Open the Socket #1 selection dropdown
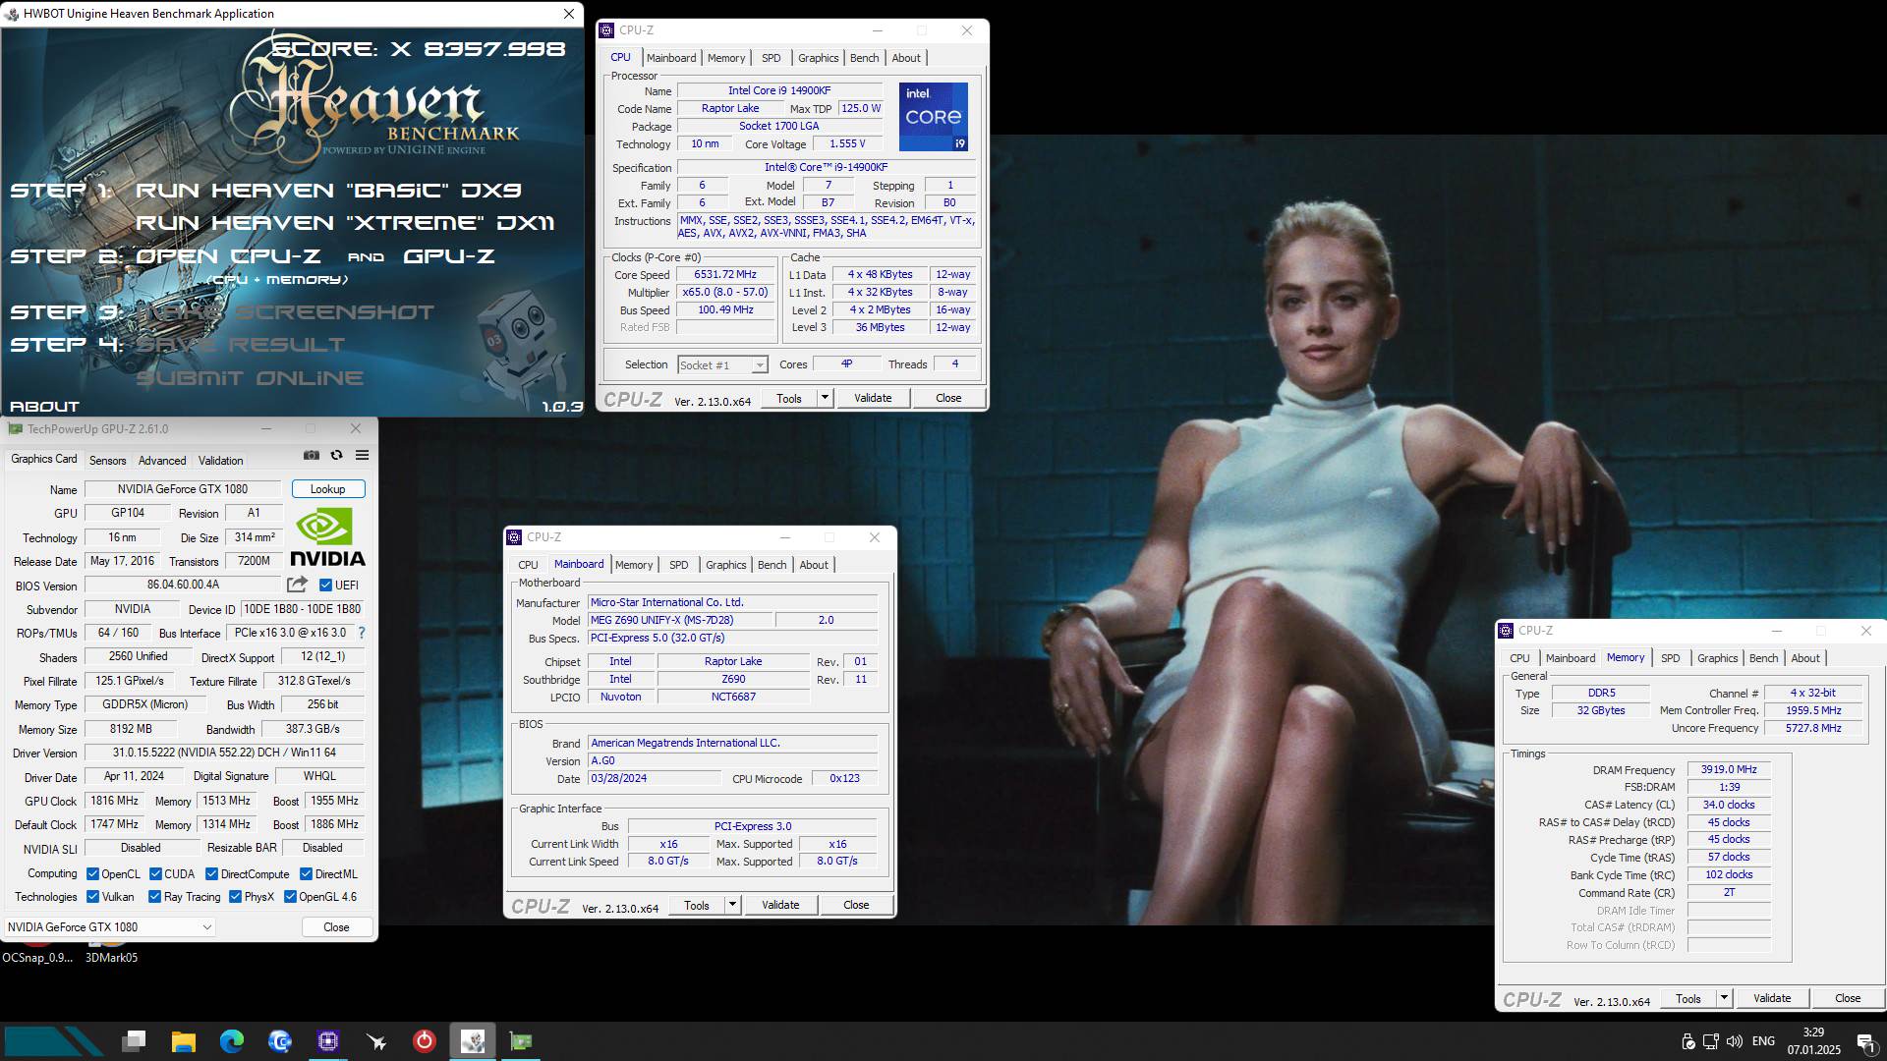This screenshot has height=1061, width=1887. click(722, 365)
